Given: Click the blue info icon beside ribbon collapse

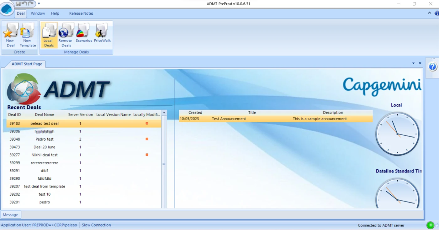Looking at the screenshot, I should point(436,13).
